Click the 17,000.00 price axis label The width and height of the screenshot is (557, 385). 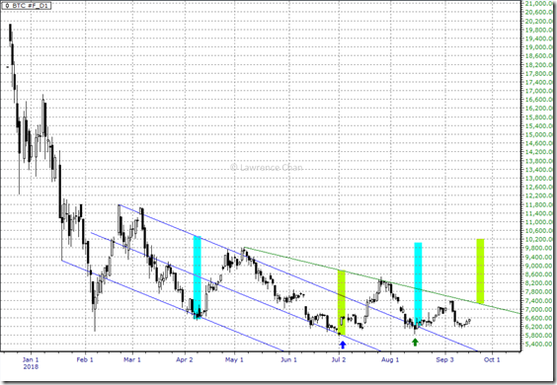[x=539, y=91]
